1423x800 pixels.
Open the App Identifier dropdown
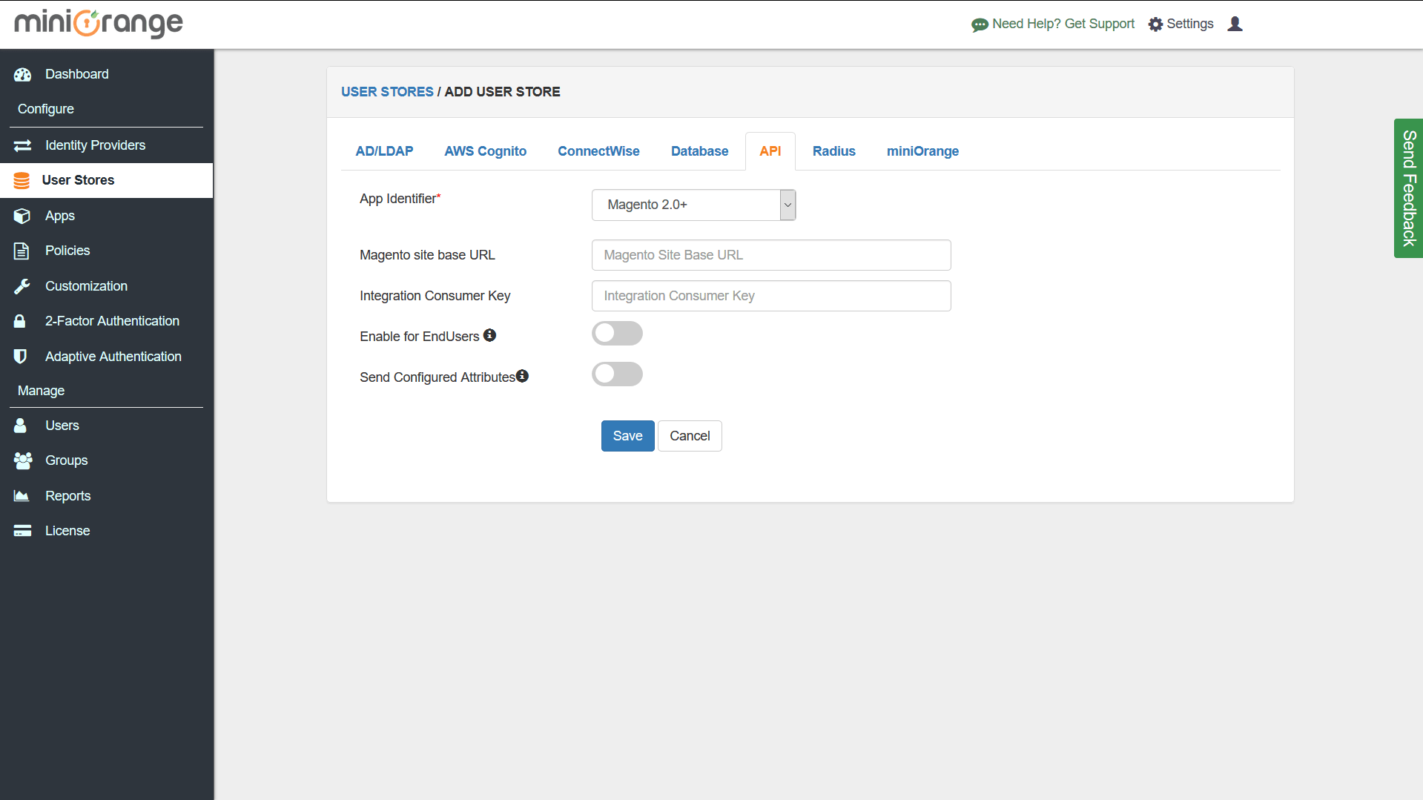(693, 205)
